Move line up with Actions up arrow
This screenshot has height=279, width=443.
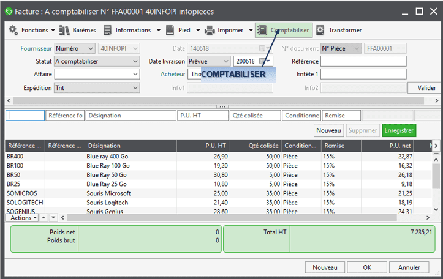point(44,217)
